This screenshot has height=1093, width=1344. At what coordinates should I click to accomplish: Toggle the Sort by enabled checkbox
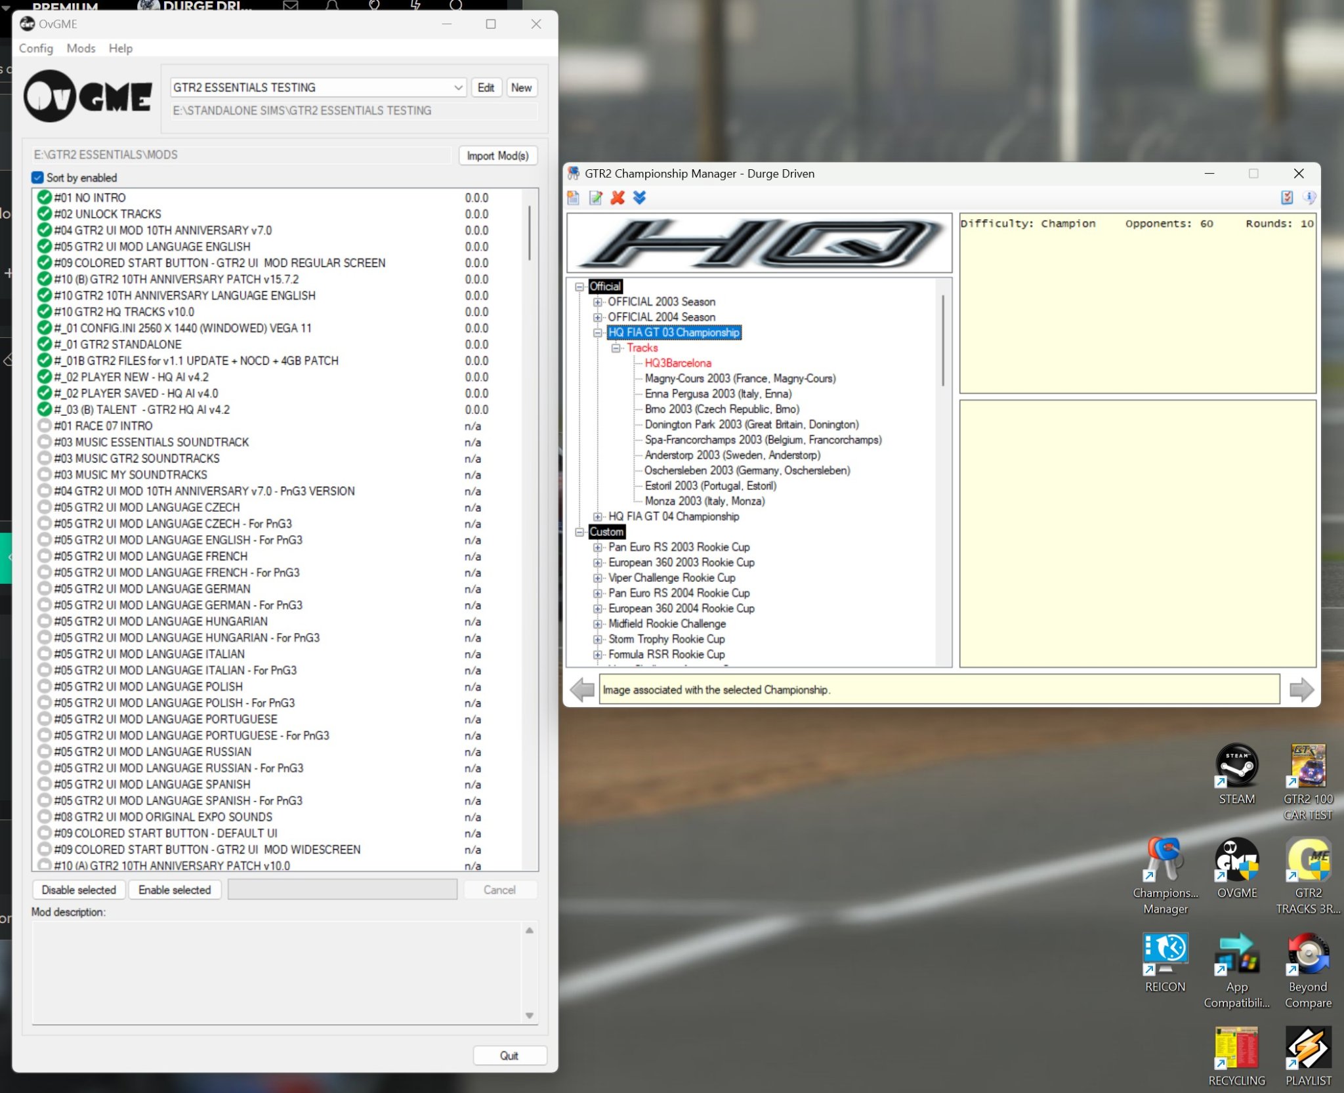tap(38, 178)
